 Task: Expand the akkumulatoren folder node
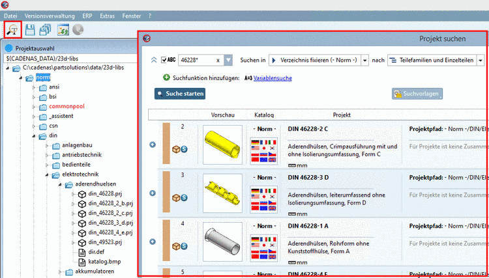(x=60, y=271)
